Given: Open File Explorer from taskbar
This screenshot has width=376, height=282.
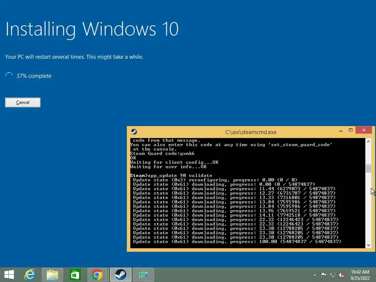Looking at the screenshot, I should point(53,275).
